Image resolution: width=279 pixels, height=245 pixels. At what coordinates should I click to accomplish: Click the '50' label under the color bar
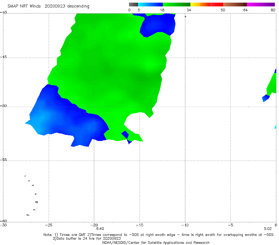223,10
